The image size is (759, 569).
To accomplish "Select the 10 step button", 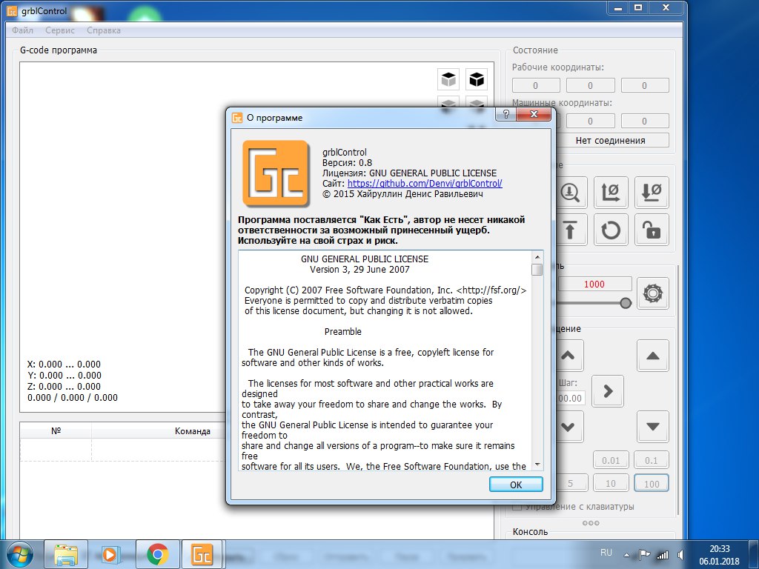I will point(611,483).
